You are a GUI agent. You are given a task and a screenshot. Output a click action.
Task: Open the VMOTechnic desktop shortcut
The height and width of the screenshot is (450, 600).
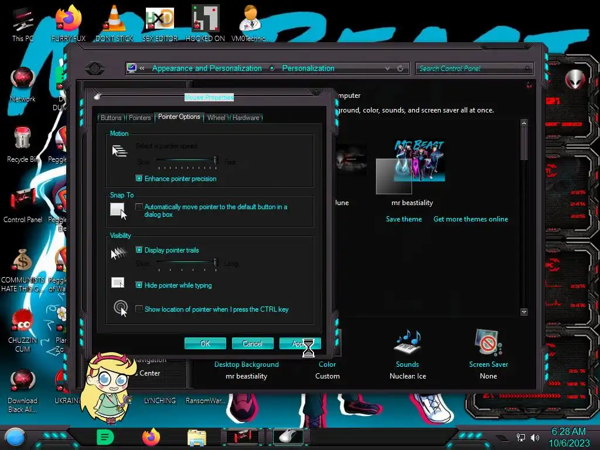(x=250, y=24)
